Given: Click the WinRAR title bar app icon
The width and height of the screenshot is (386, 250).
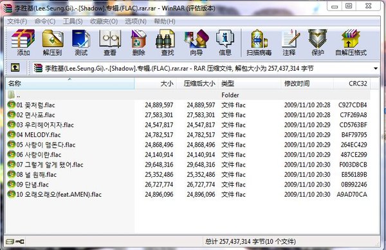Looking at the screenshot, I should pyautogui.click(x=8, y=8).
